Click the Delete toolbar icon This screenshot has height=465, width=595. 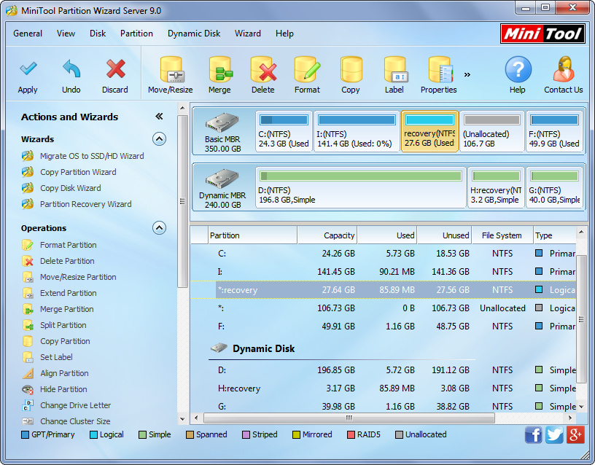click(x=263, y=70)
